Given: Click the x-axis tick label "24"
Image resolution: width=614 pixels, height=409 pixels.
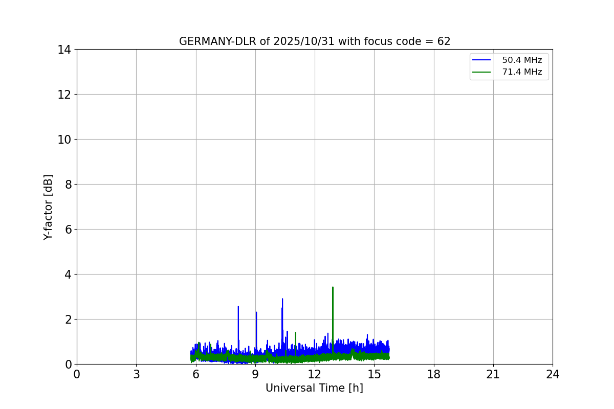Looking at the screenshot, I should (x=553, y=374).
